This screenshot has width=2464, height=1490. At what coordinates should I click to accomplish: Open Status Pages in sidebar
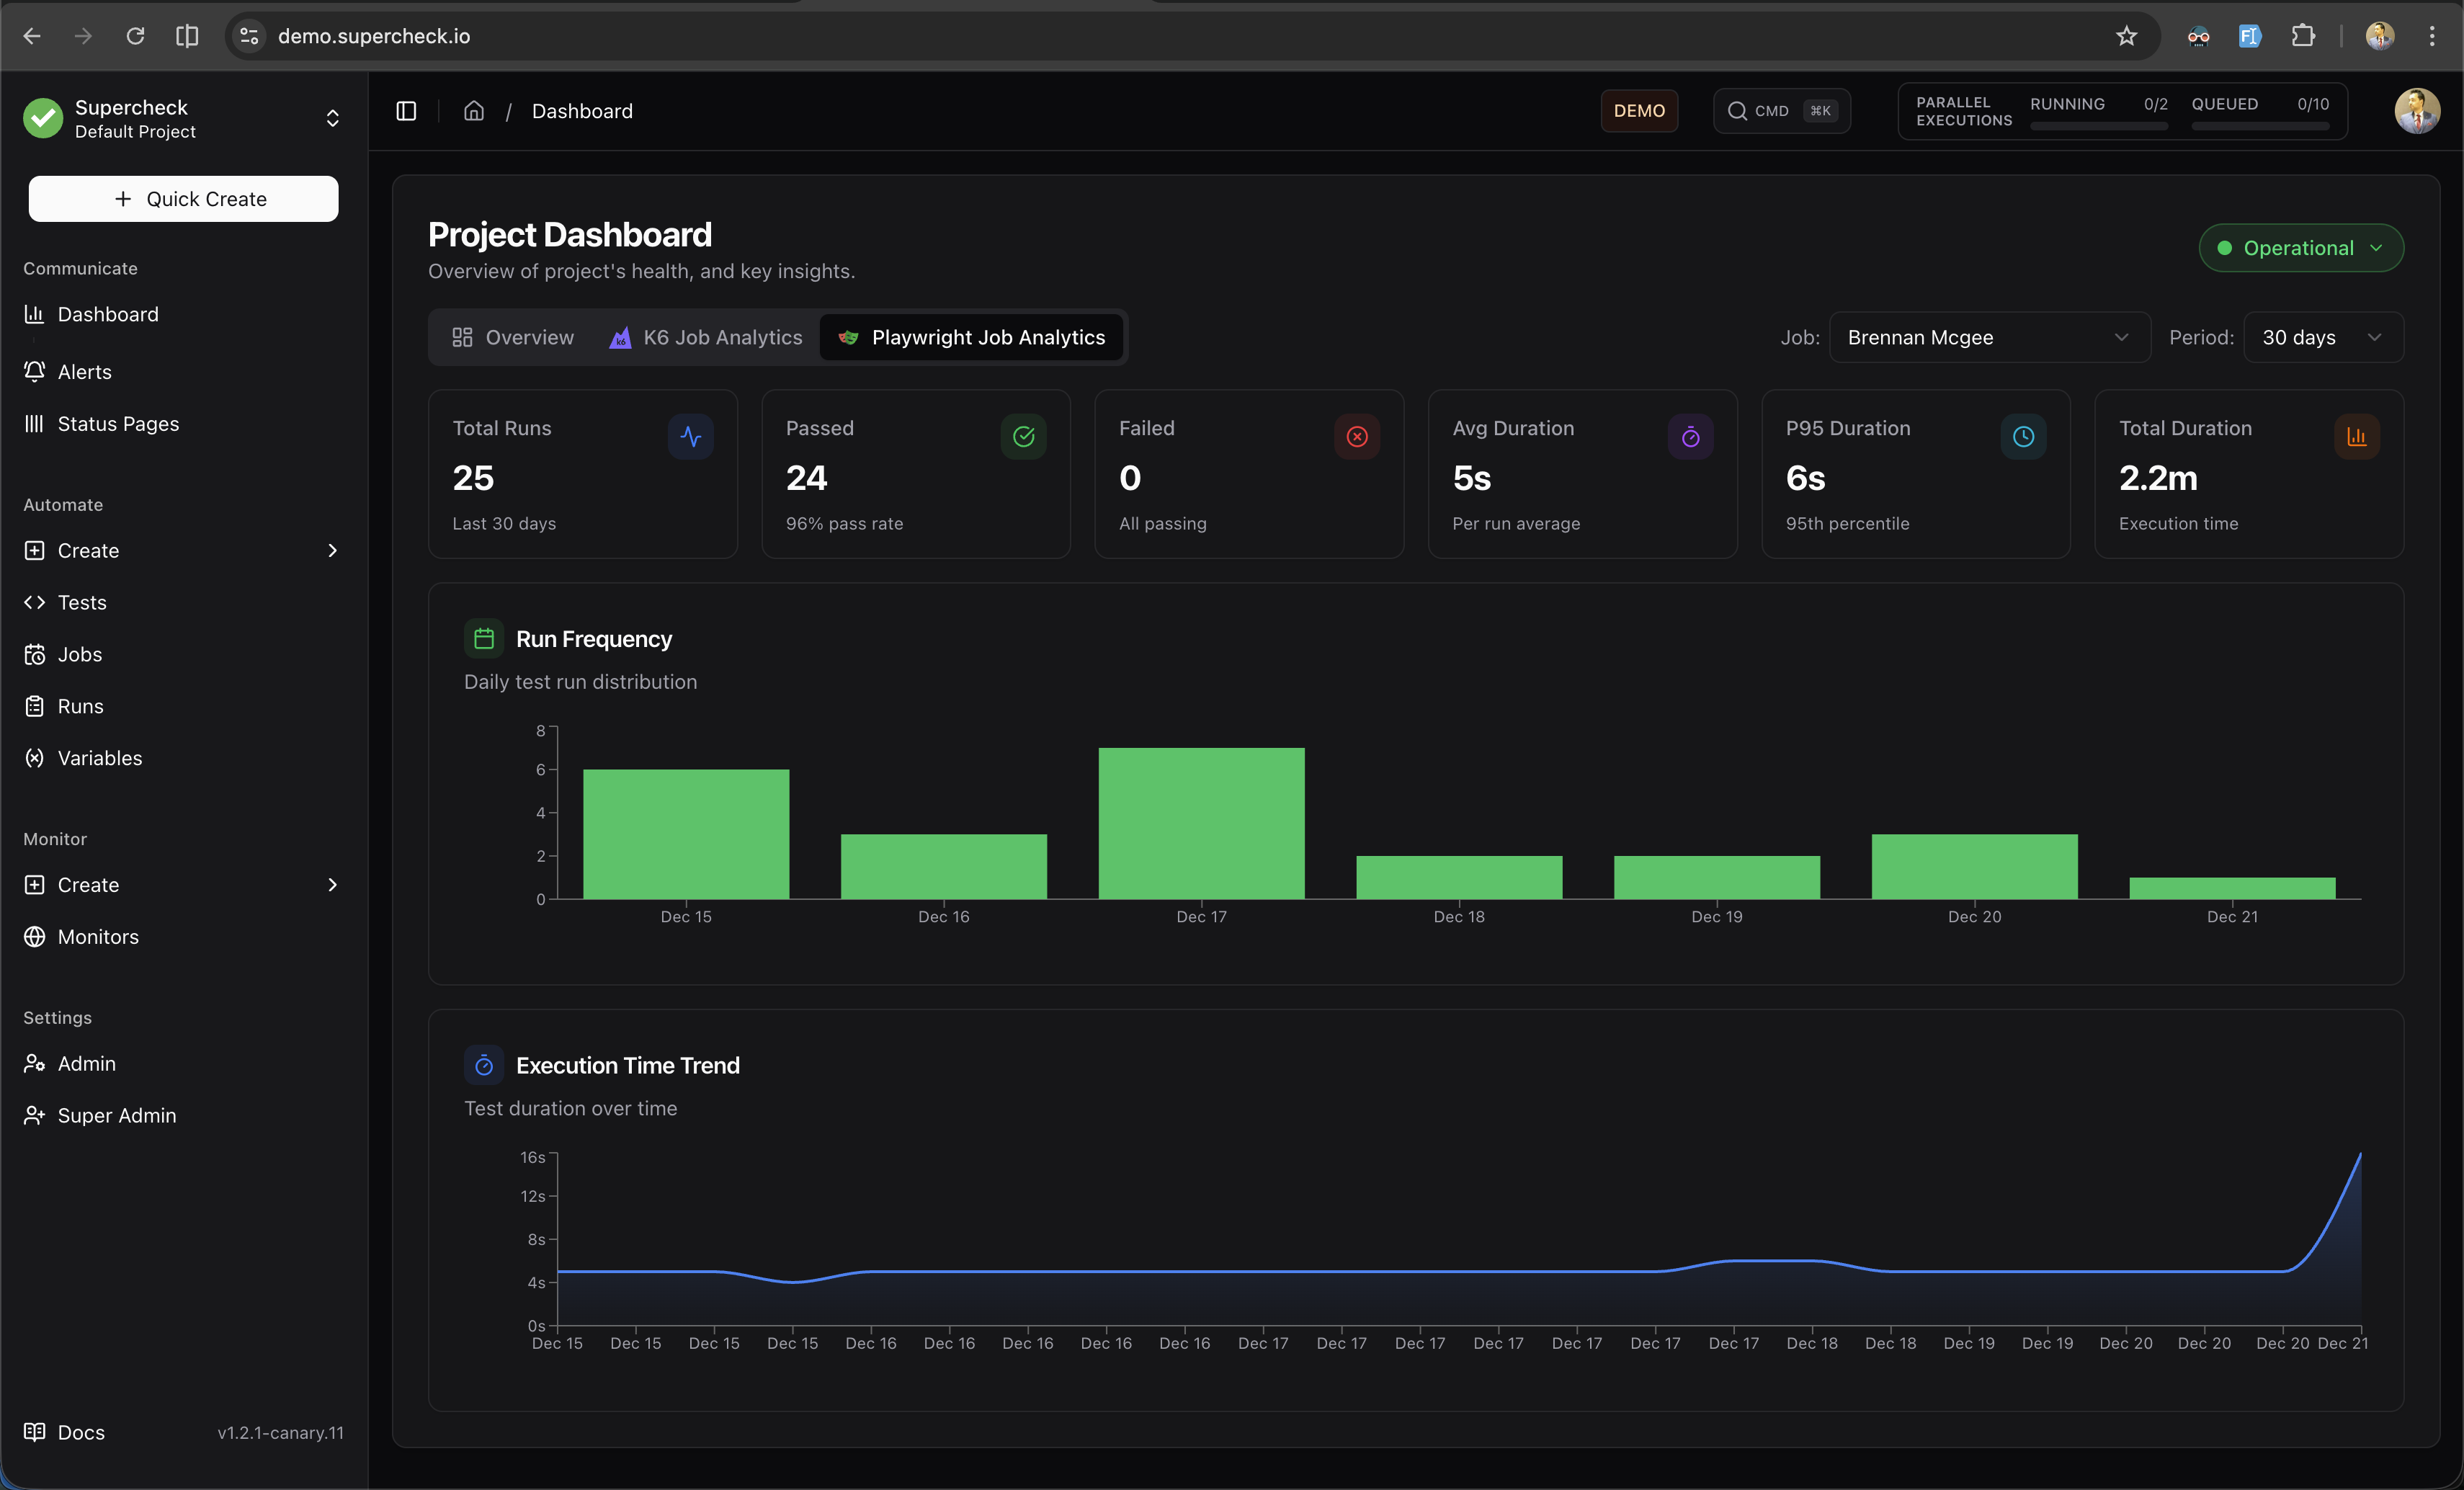tap(118, 423)
